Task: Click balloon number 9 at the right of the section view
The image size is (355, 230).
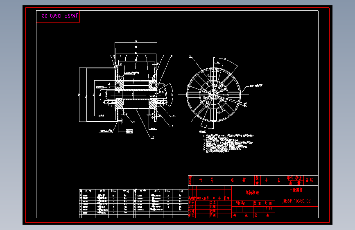Action: [174, 116]
